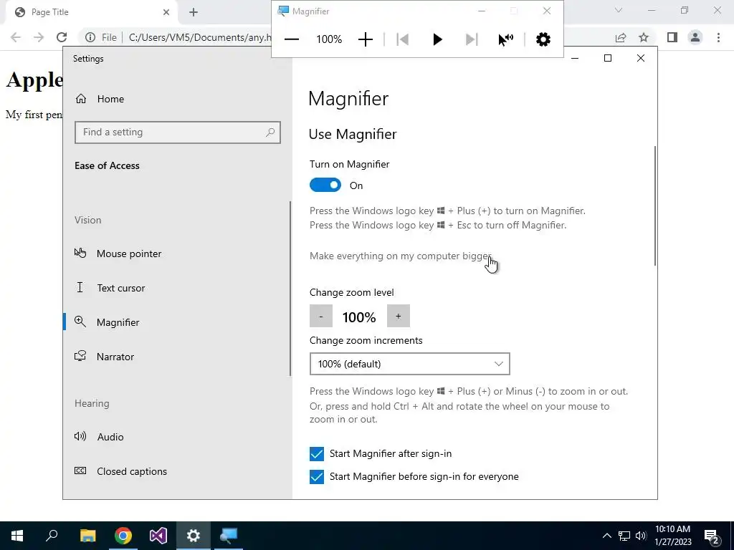Open Narrator settings
Screen dimensions: 734x550
[x=176, y=357]
